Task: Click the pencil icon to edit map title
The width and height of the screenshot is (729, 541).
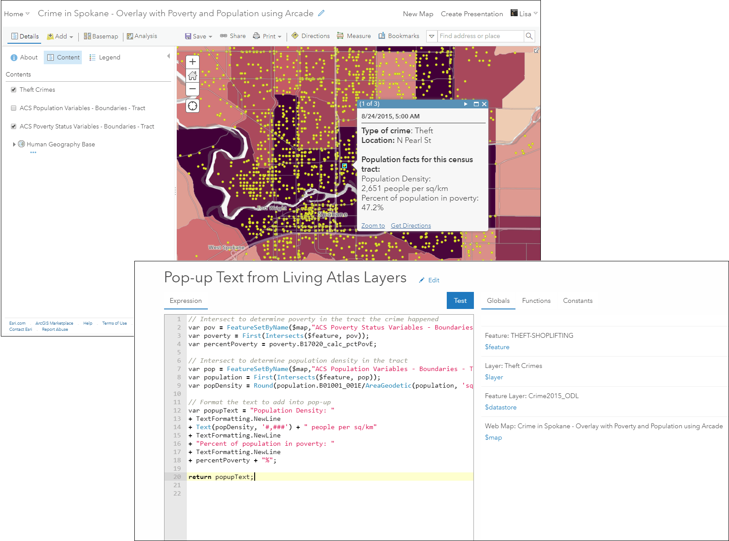Action: 321,13
